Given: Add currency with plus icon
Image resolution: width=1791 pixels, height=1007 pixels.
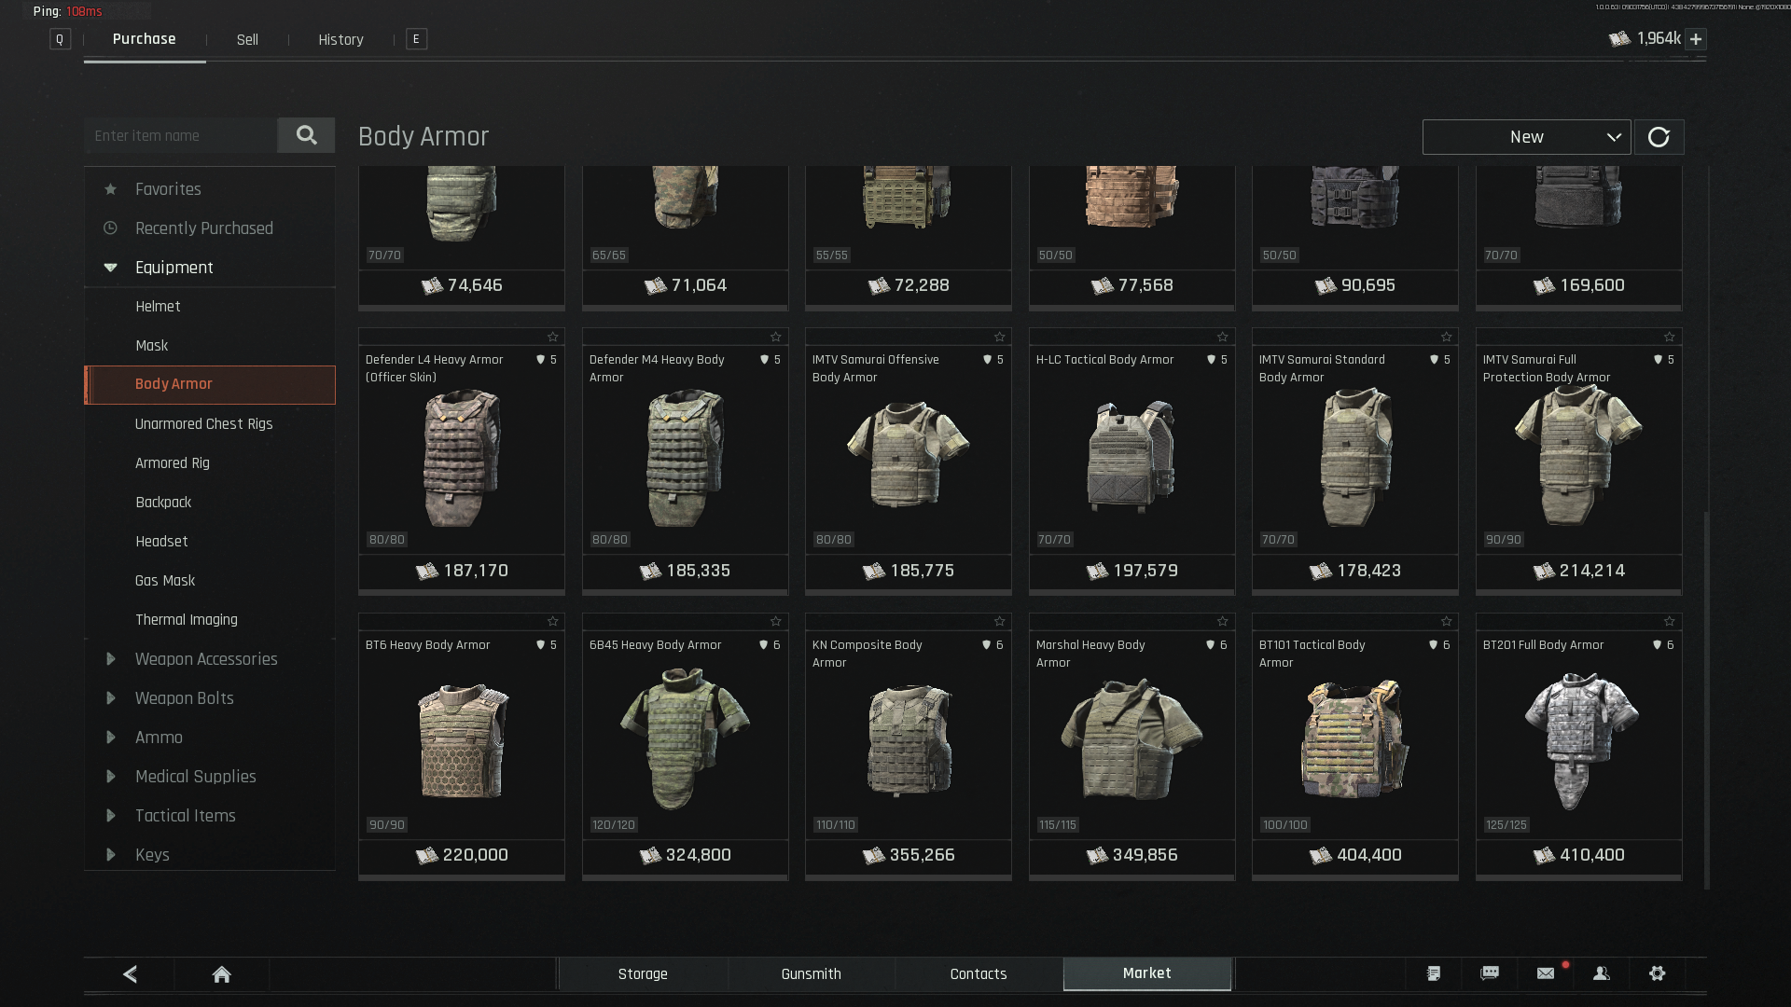Looking at the screenshot, I should (1696, 39).
